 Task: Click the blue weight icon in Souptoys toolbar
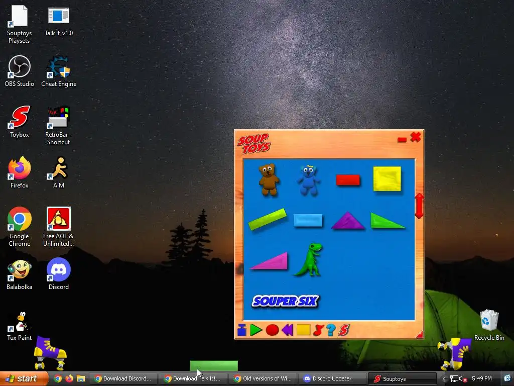pyautogui.click(x=241, y=330)
